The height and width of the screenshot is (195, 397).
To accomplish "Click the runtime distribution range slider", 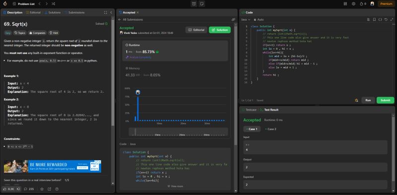I will tap(178, 132).
